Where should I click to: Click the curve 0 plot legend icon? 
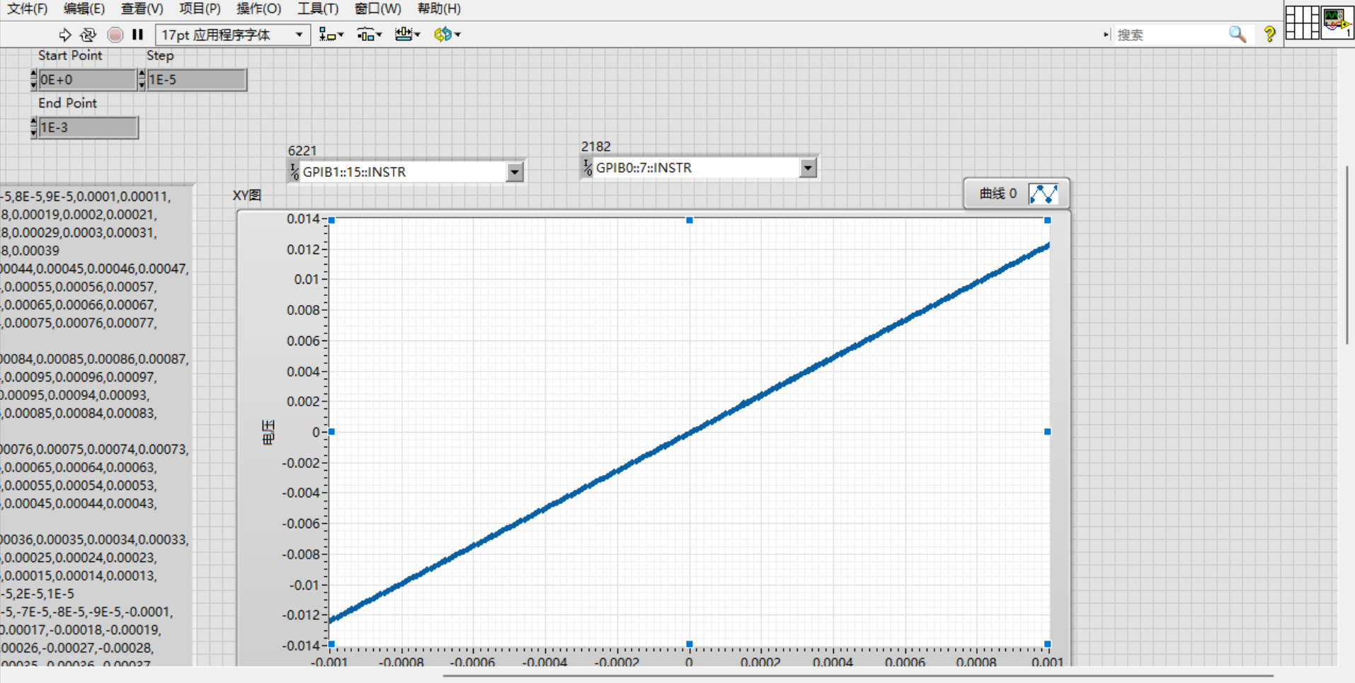(1044, 193)
